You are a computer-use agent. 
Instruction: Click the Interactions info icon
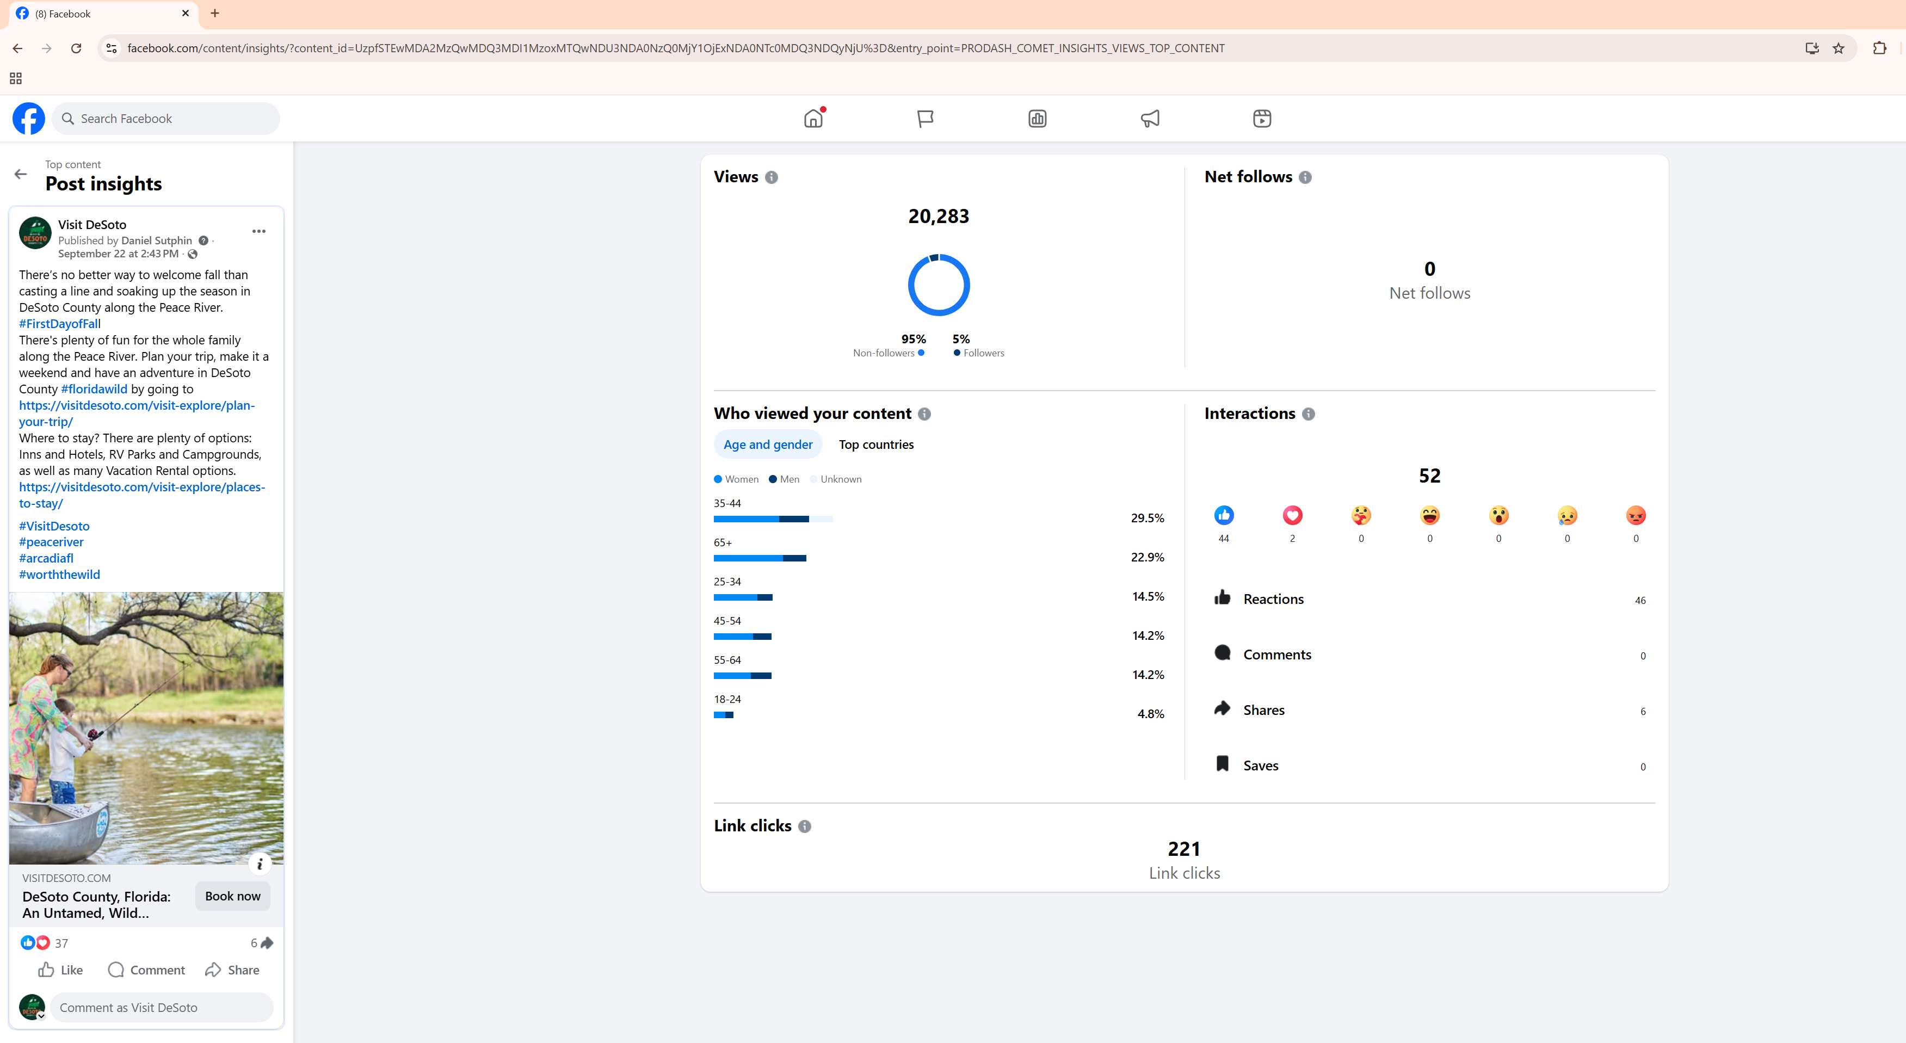[1308, 414]
